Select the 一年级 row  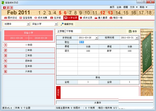29,45
